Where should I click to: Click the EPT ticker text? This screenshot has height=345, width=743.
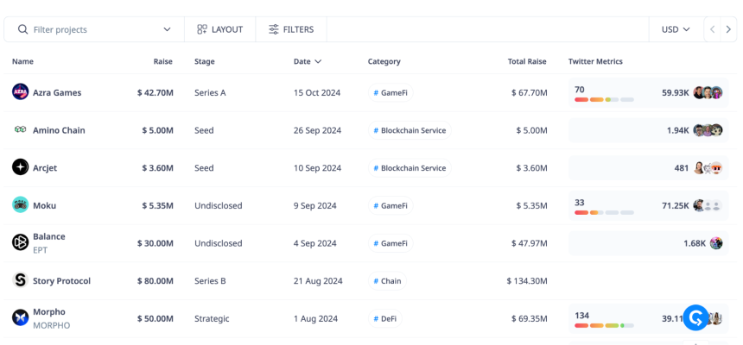click(x=41, y=250)
